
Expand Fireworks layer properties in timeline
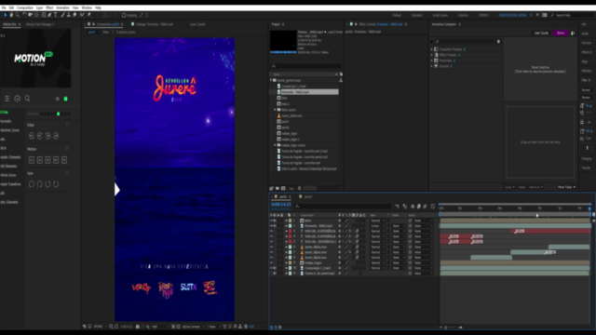[x=286, y=226]
